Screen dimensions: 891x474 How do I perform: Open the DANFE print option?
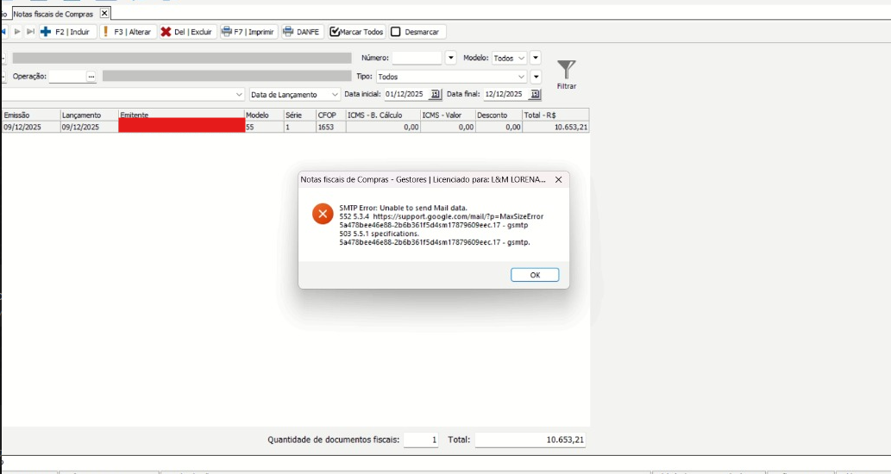(301, 32)
